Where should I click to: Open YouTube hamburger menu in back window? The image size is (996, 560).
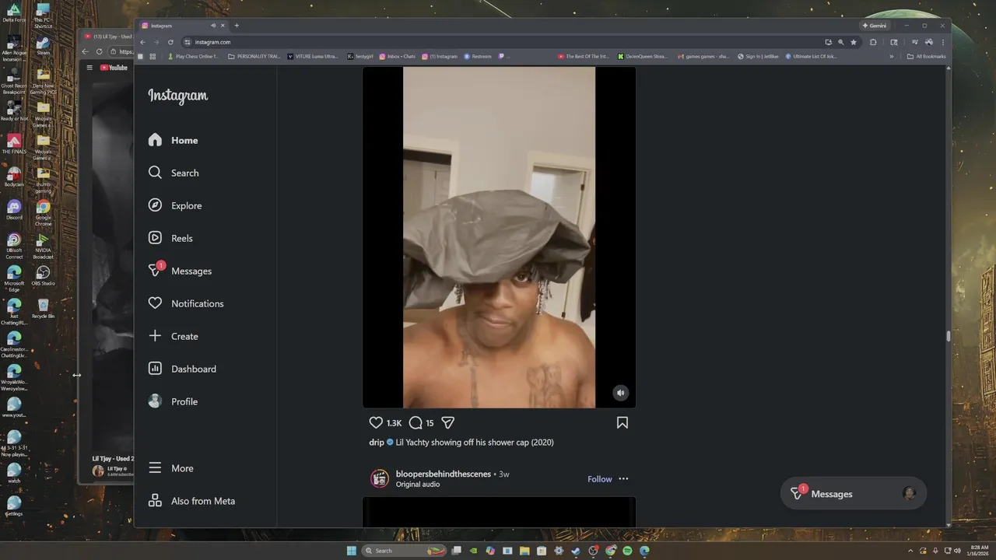tap(89, 68)
